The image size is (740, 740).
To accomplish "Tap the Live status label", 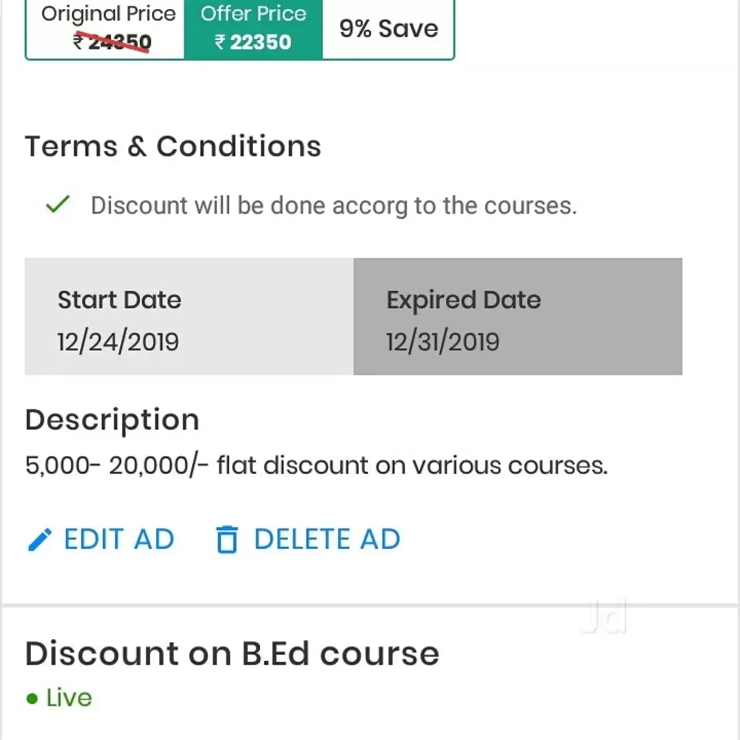I will pos(69,698).
